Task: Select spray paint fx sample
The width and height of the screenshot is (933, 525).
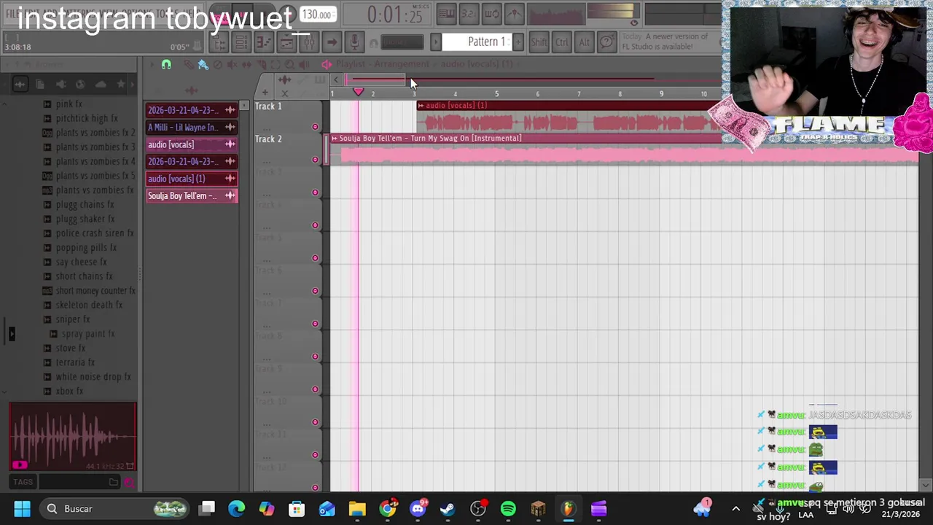Action: coord(88,334)
